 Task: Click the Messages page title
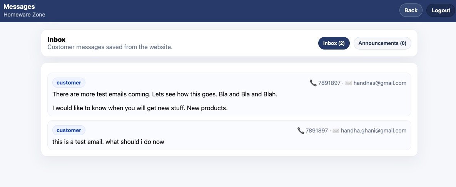19,7
